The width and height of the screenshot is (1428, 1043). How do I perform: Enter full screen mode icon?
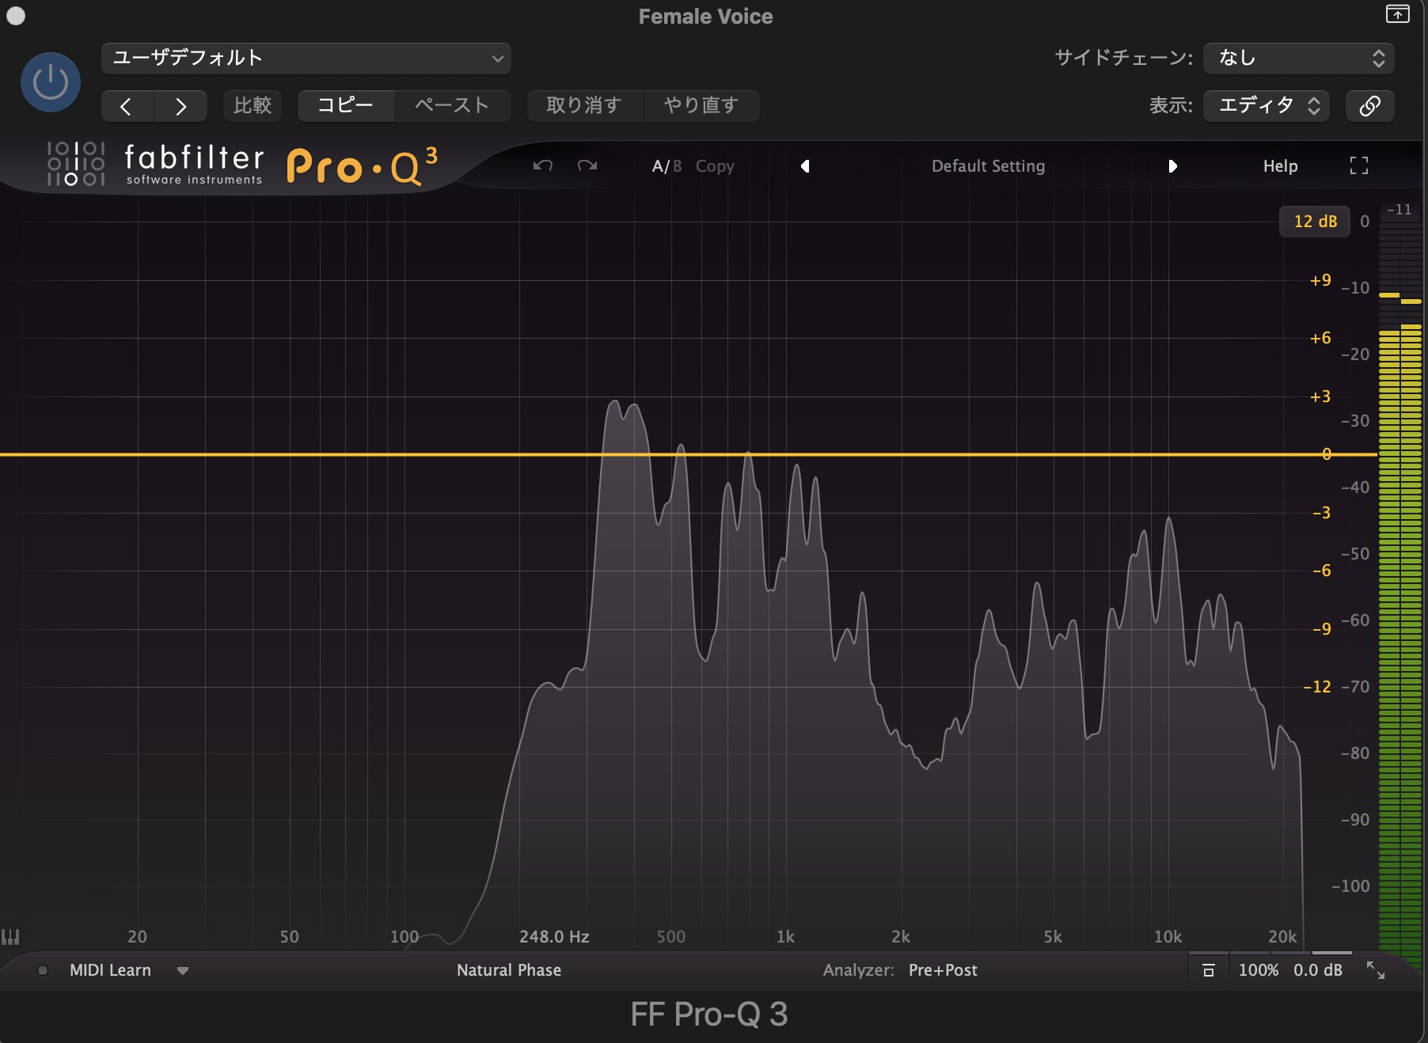1358,165
